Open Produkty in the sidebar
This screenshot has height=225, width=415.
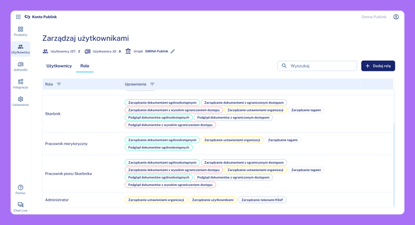pos(20,31)
